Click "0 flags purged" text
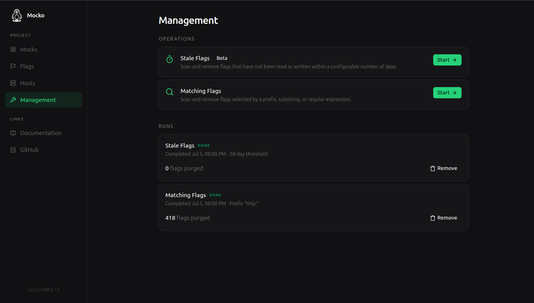Viewport: 534px width, 303px height. 184,168
